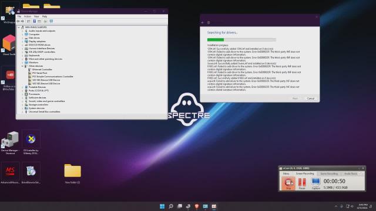376x211 pixels.
Task: Open Device Manager shortcut on desktop
Action: coord(10,143)
